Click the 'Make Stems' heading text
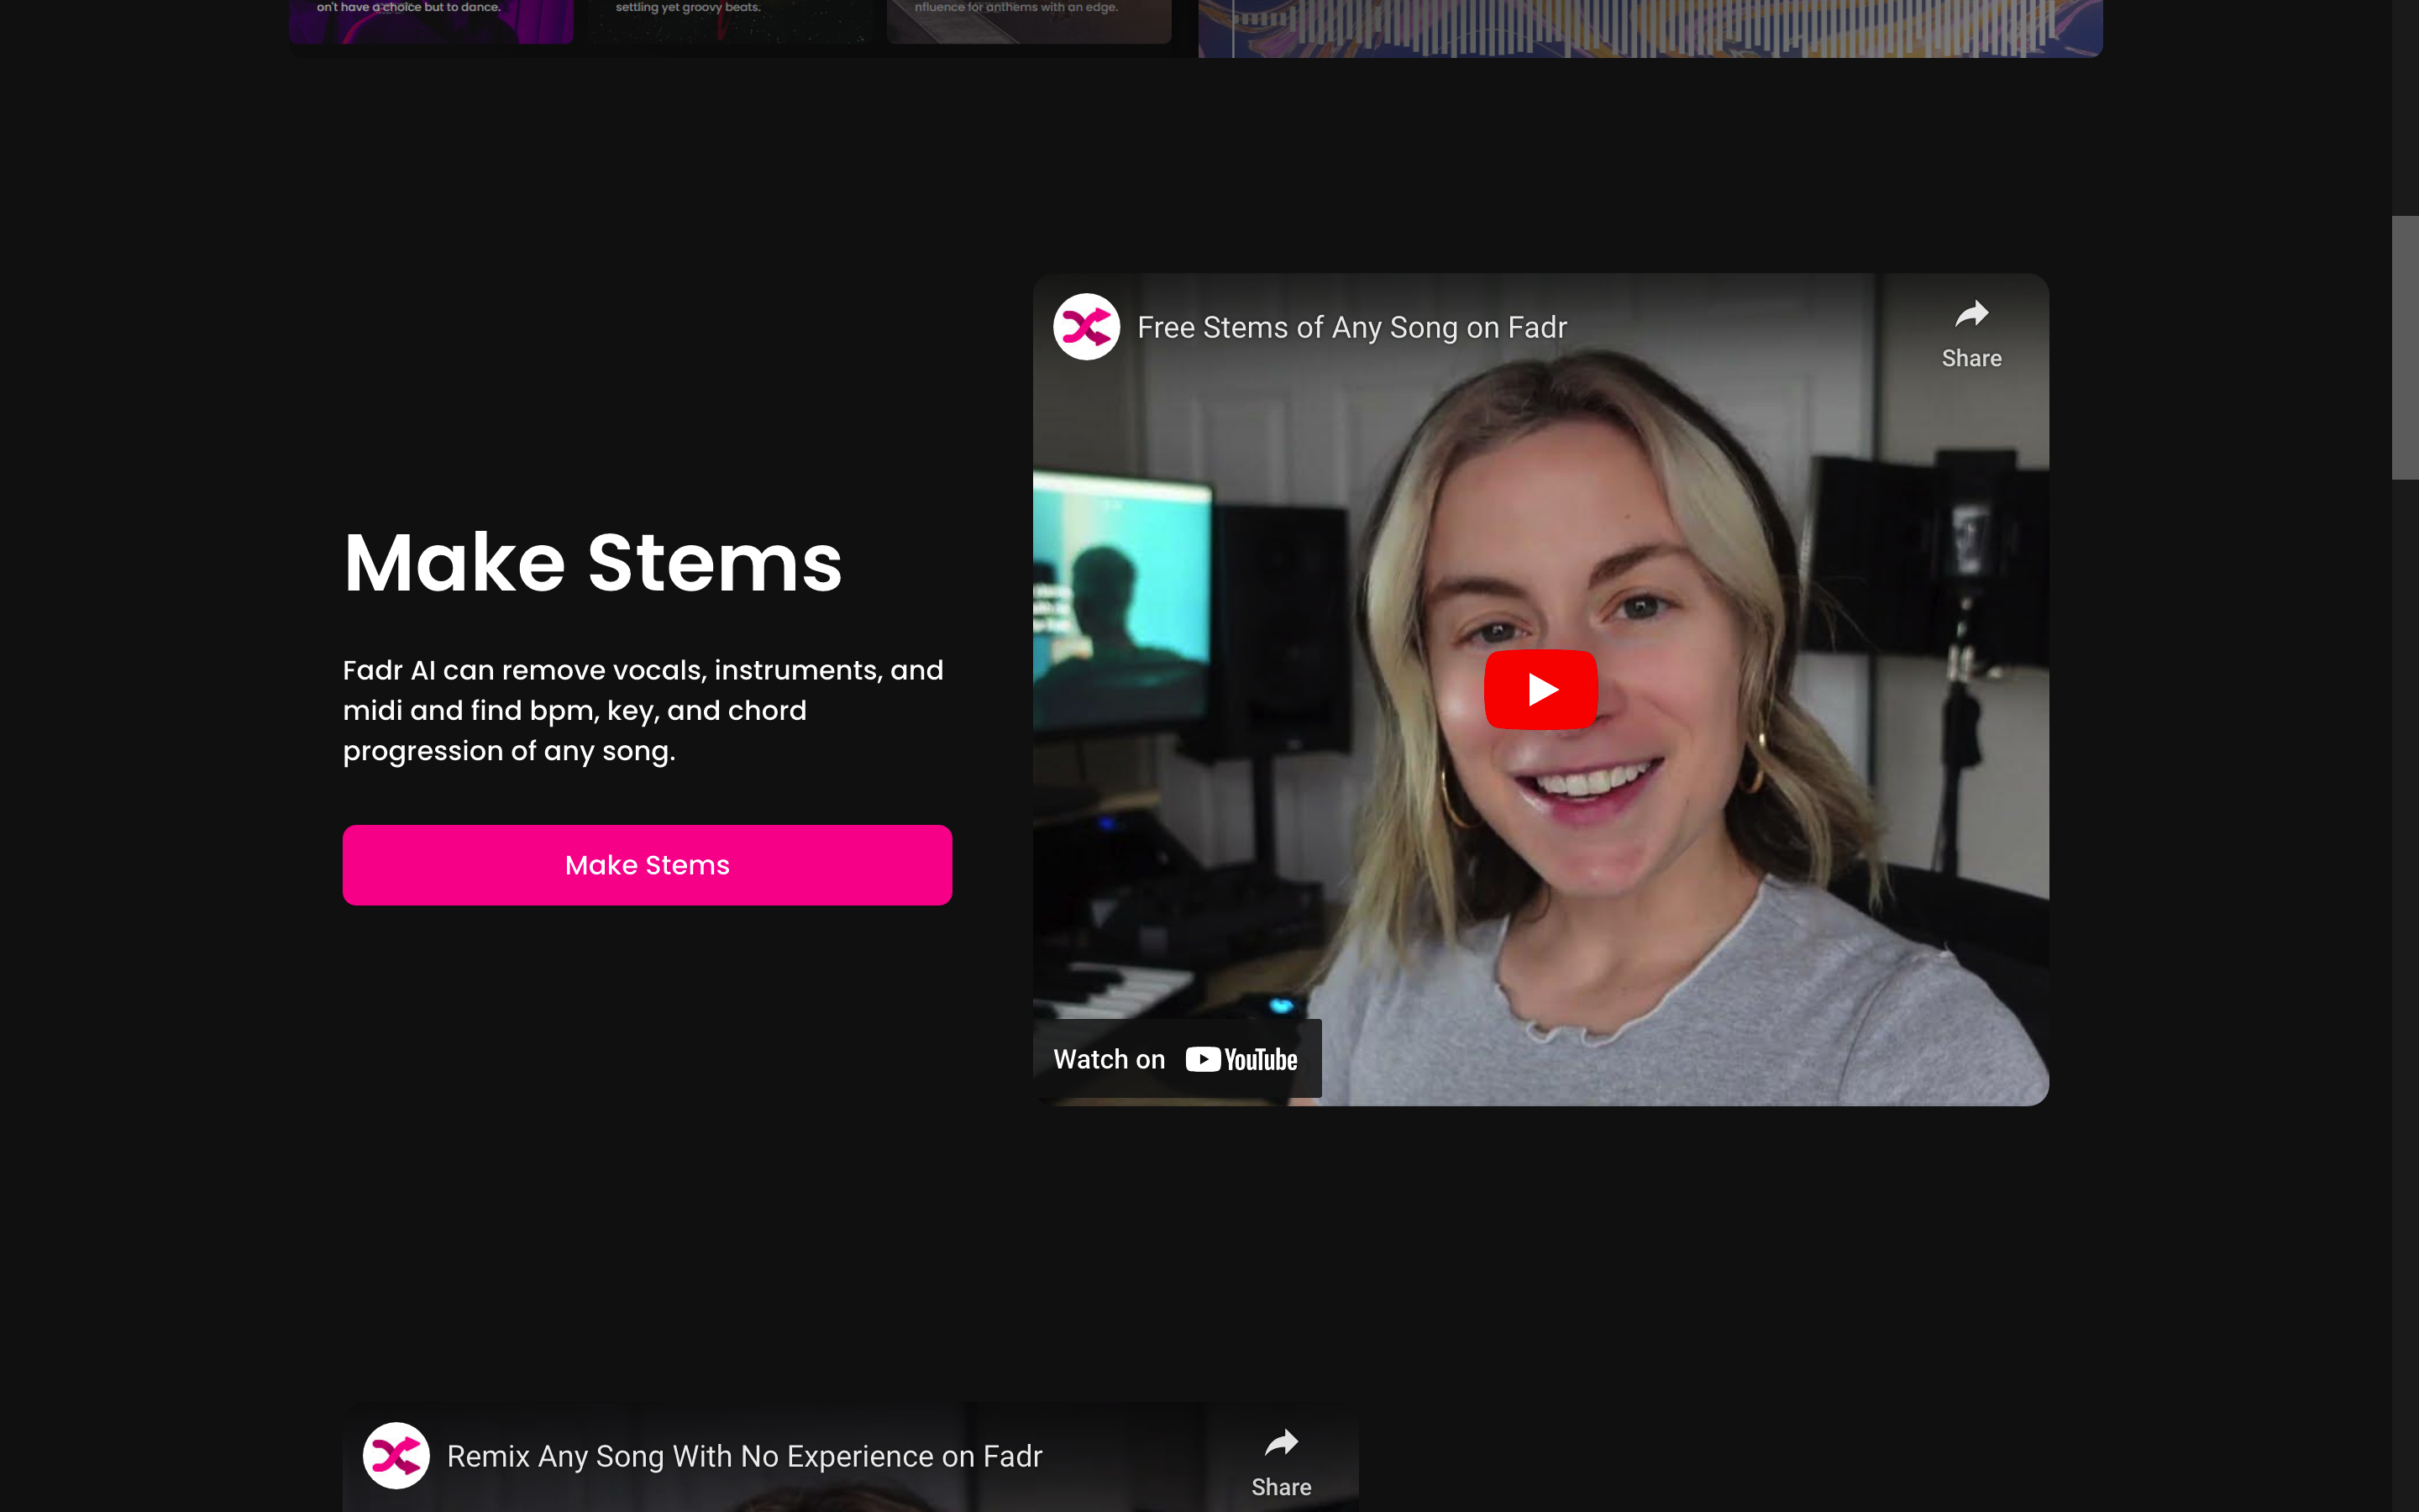The height and width of the screenshot is (1512, 2419). coord(593,562)
